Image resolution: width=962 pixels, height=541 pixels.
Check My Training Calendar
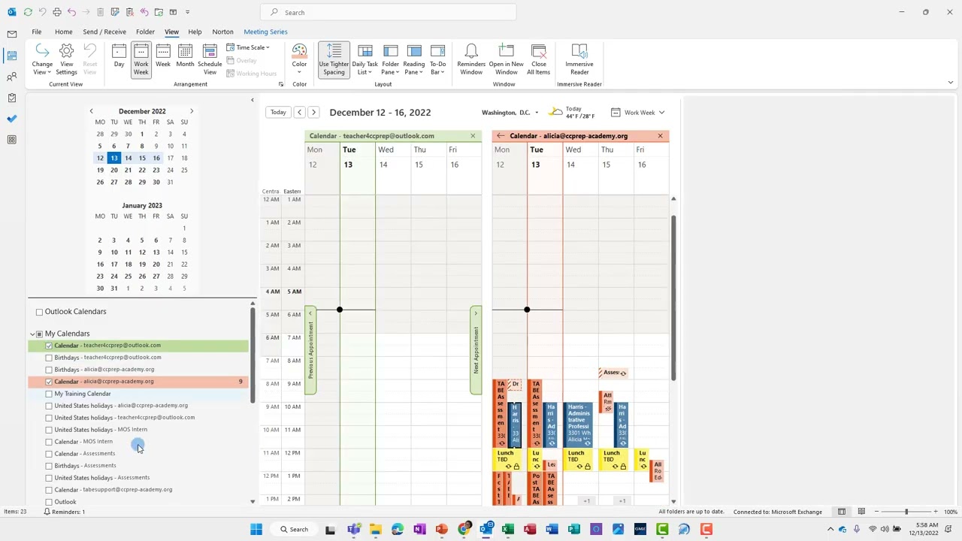(49, 394)
